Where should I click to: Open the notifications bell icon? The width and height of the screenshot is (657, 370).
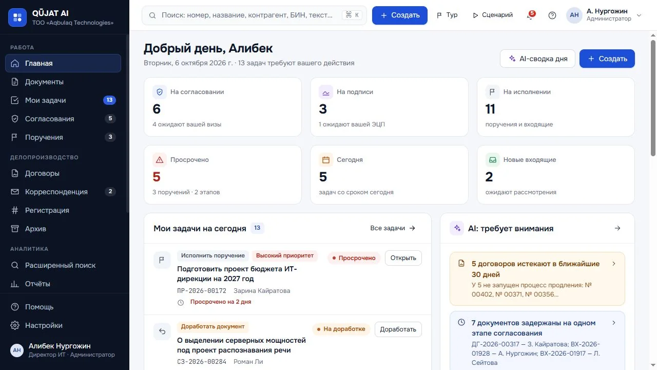click(530, 15)
